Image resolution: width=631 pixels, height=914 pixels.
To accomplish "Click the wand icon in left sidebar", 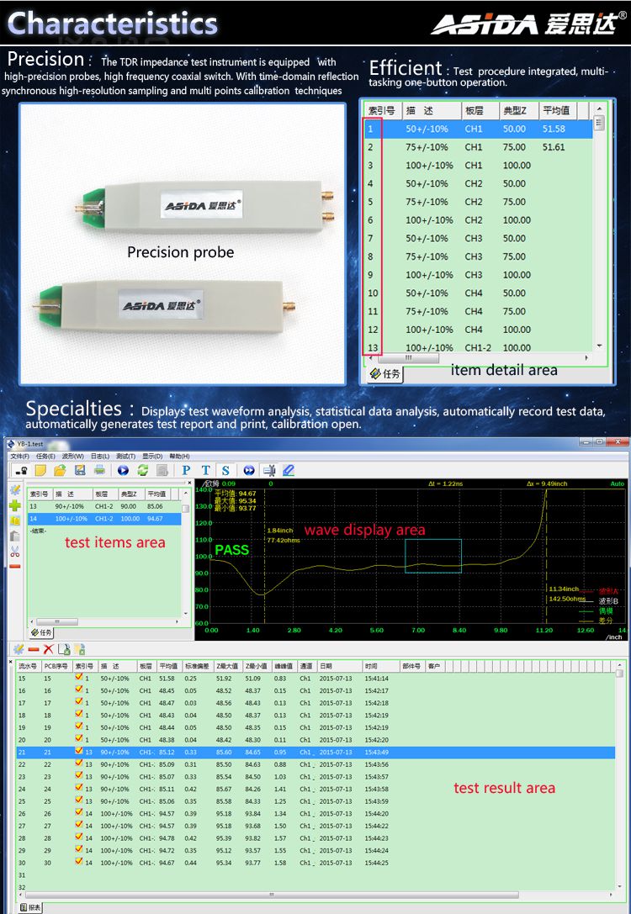I will click(x=15, y=490).
